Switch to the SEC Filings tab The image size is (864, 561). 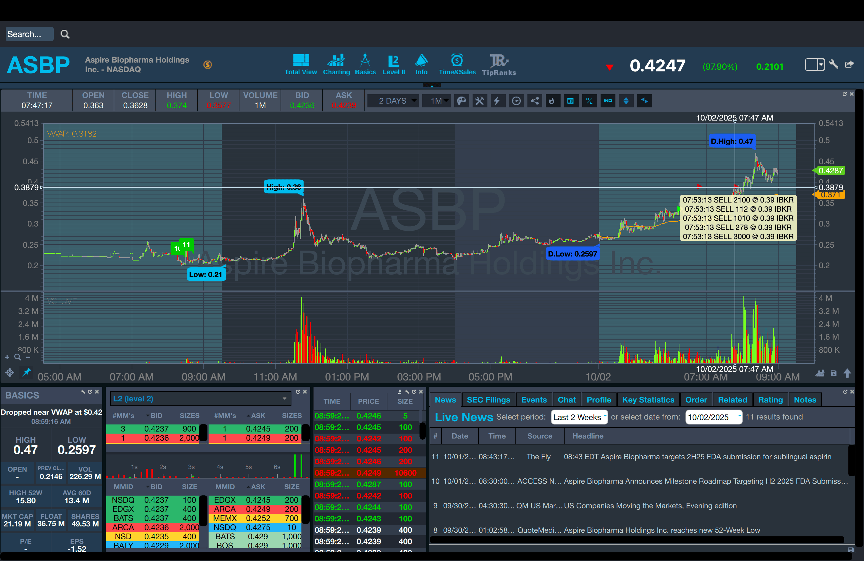(x=488, y=400)
